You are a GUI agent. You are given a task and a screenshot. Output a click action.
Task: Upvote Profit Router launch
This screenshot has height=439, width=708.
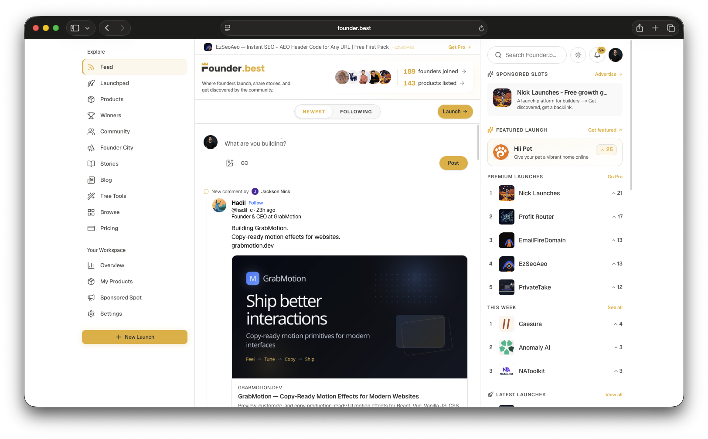tap(617, 217)
